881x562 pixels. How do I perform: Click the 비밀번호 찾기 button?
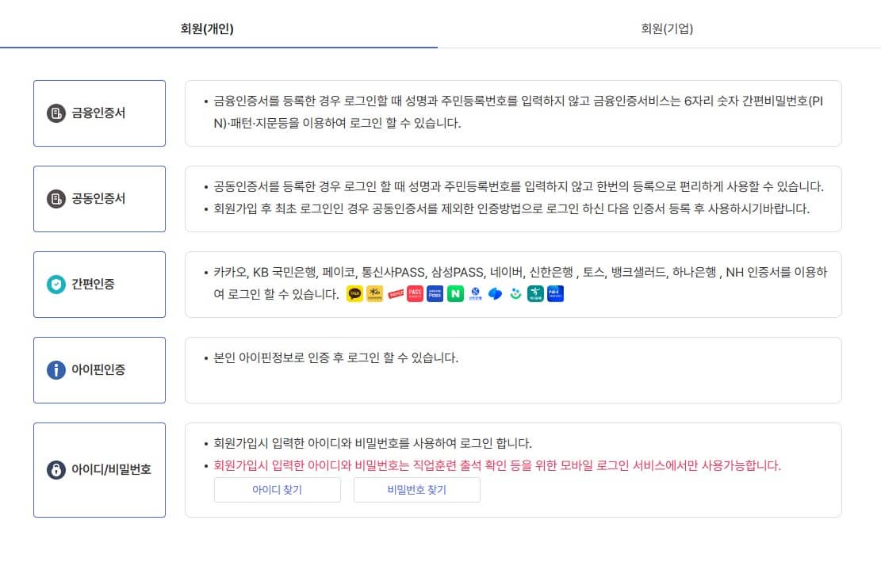pyautogui.click(x=416, y=490)
